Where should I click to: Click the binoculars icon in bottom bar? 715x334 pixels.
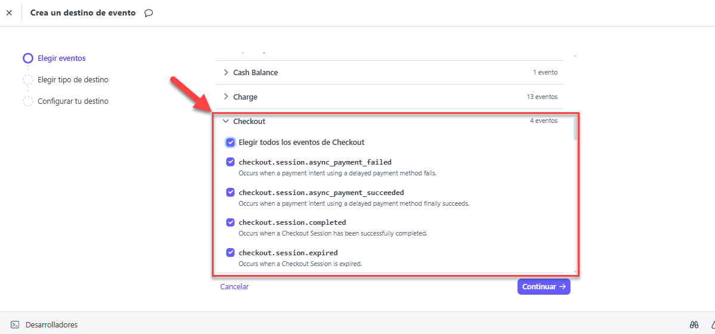click(694, 325)
